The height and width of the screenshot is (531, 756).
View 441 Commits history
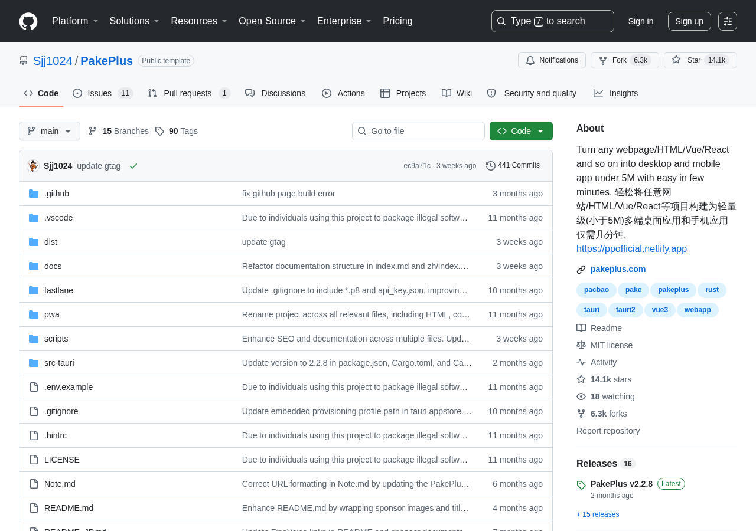pyautogui.click(x=513, y=166)
